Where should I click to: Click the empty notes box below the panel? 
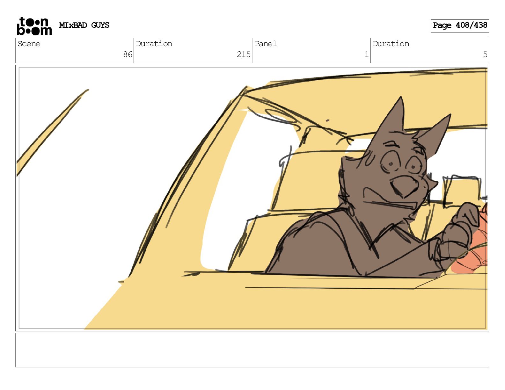click(252, 350)
